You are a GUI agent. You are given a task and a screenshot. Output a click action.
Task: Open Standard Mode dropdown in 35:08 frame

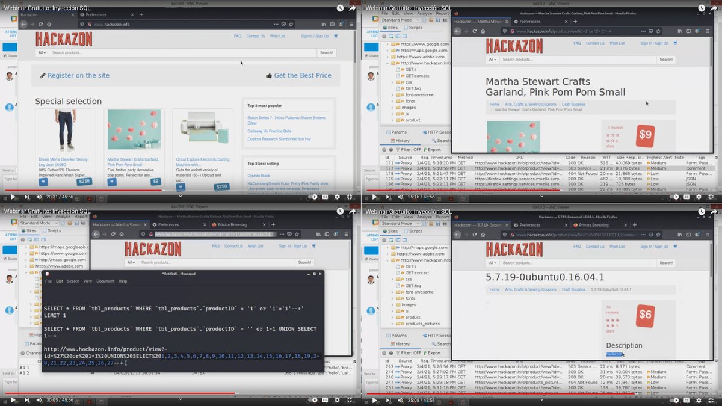[x=399, y=223]
